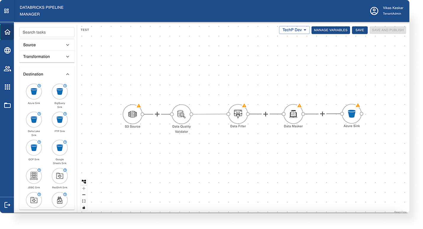Viewport: 423px width, 229px height.
Task: Click the S3 Source node on canvas
Action: pyautogui.click(x=133, y=114)
